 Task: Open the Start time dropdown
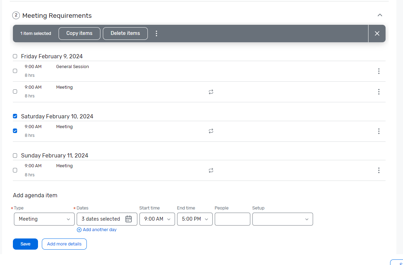click(x=157, y=219)
